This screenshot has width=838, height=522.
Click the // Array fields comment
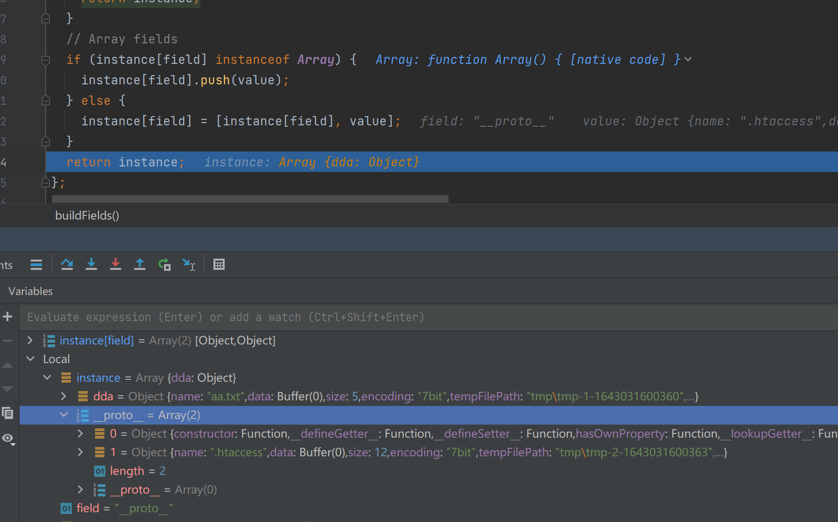coord(122,39)
